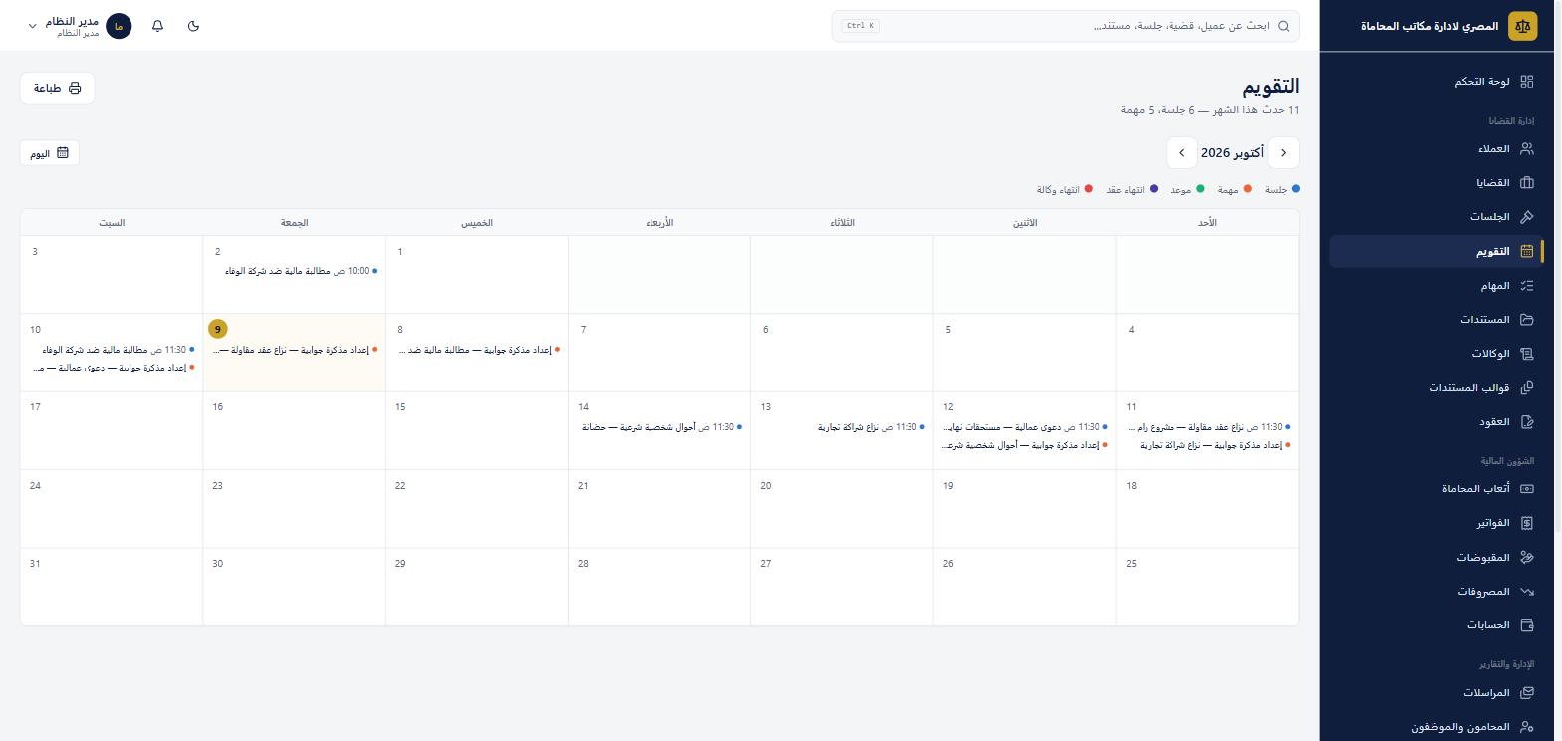Go to previous month using the chevron beside the اليوم side

pos(1181,153)
